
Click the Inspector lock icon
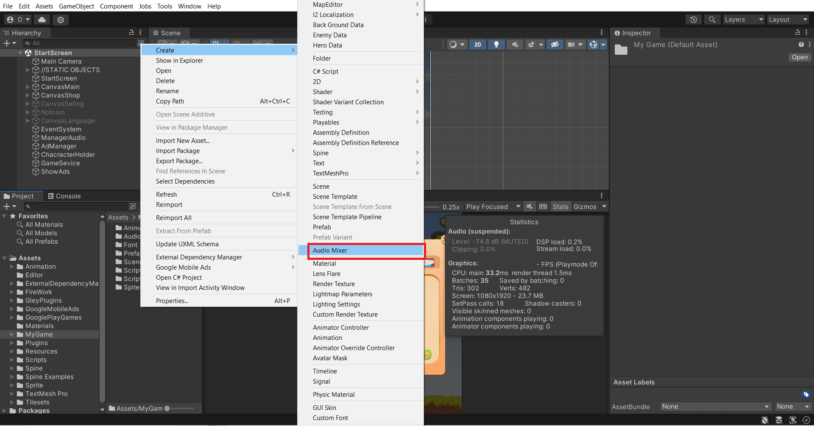pyautogui.click(x=797, y=33)
